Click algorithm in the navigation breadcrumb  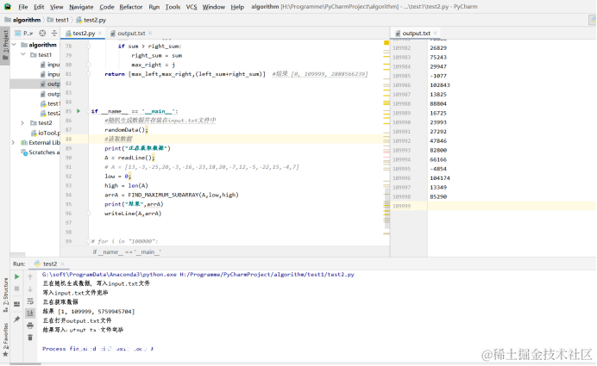(x=22, y=20)
